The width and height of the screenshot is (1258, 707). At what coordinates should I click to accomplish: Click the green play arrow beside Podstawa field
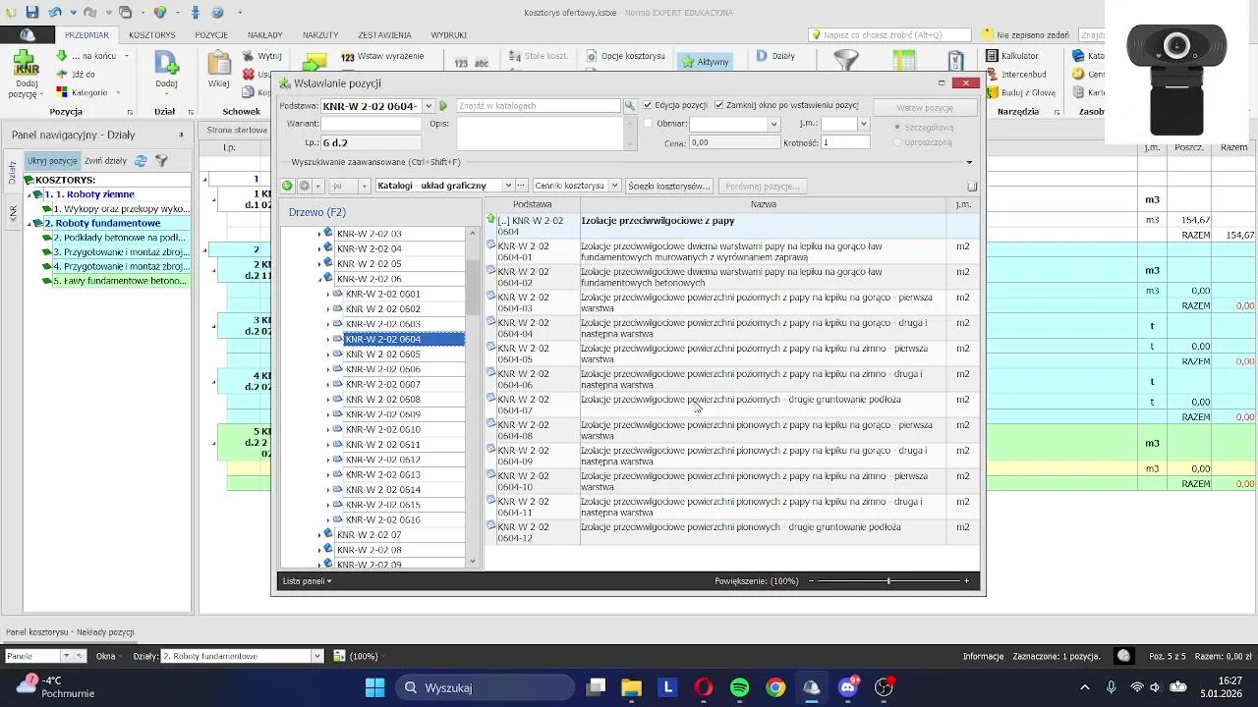[x=443, y=105]
